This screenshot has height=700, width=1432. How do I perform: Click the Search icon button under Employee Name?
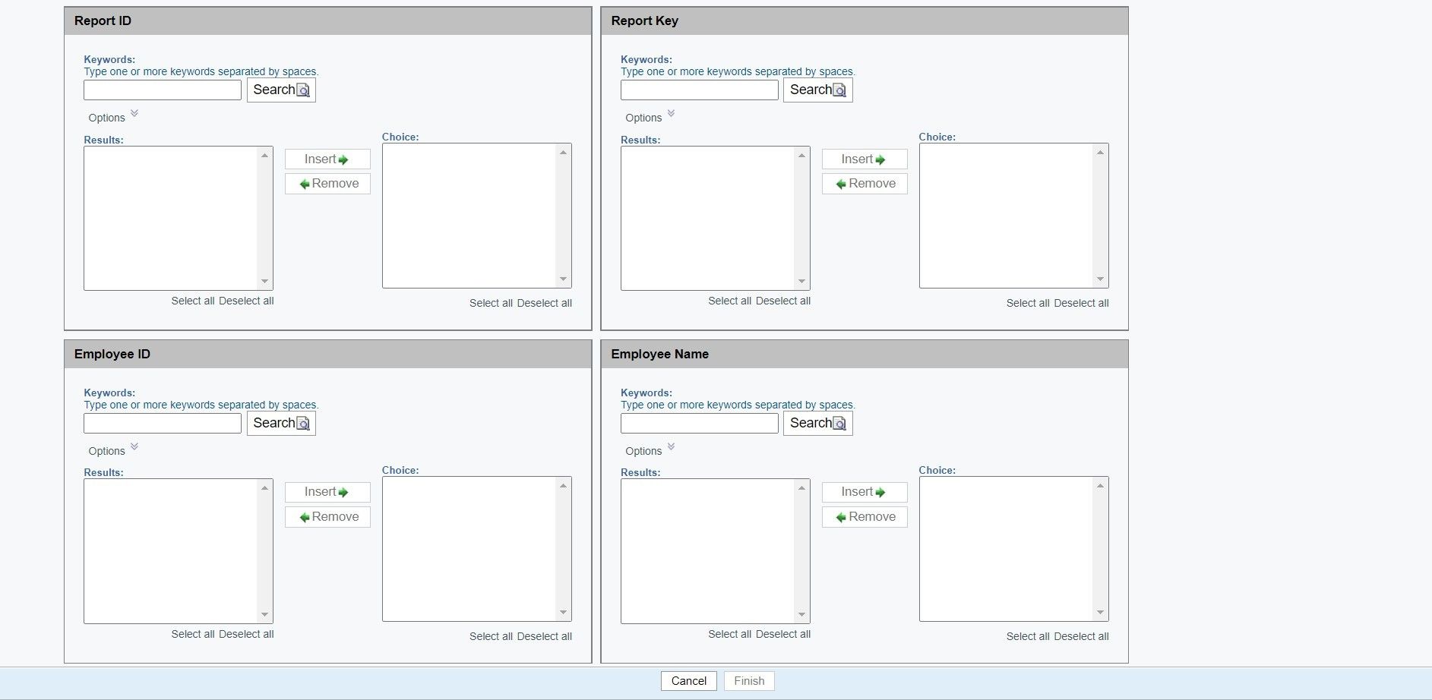[817, 423]
